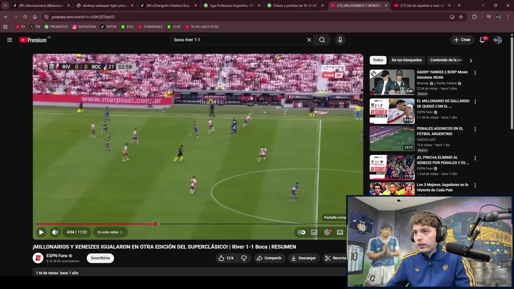Open the bookmarks apps grid icon
Image resolution: width=514 pixels, height=289 pixels.
point(5,27)
